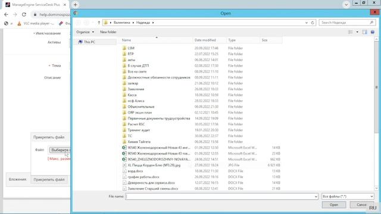The width and height of the screenshot is (381, 214).
Task: Click the Open button
Action: 334,204
